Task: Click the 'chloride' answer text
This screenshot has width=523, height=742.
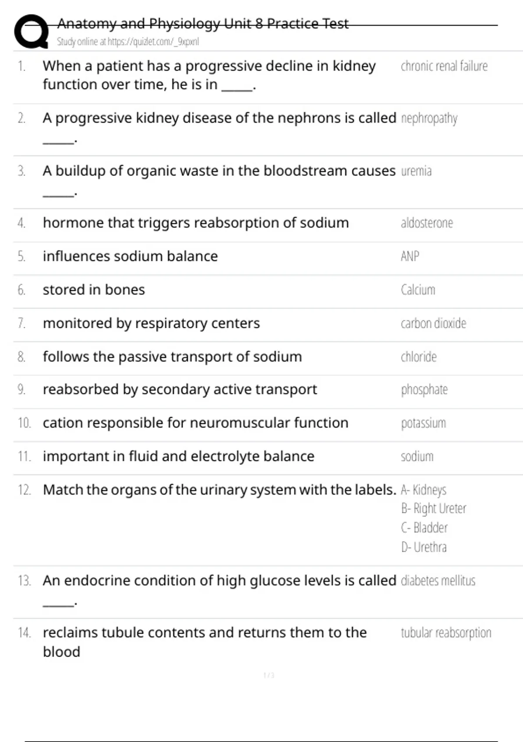Action: tap(418, 357)
